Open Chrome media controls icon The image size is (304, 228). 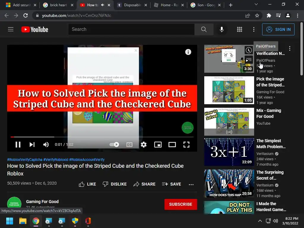(x=278, y=15)
